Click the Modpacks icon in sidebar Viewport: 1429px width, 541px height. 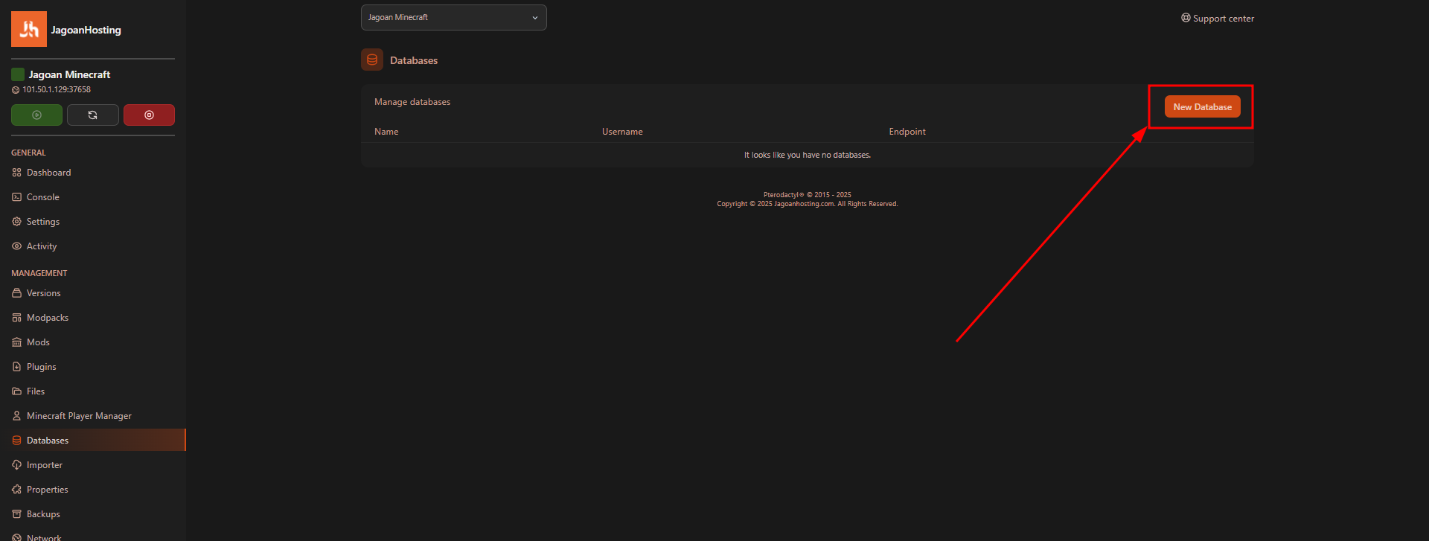(16, 318)
